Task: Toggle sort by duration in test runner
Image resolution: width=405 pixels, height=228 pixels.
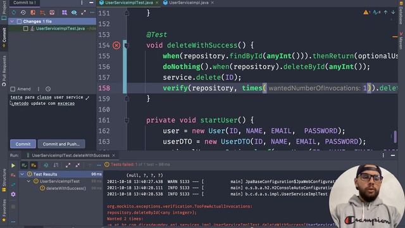Action: tap(56, 165)
